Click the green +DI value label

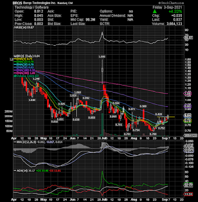(x=42, y=171)
